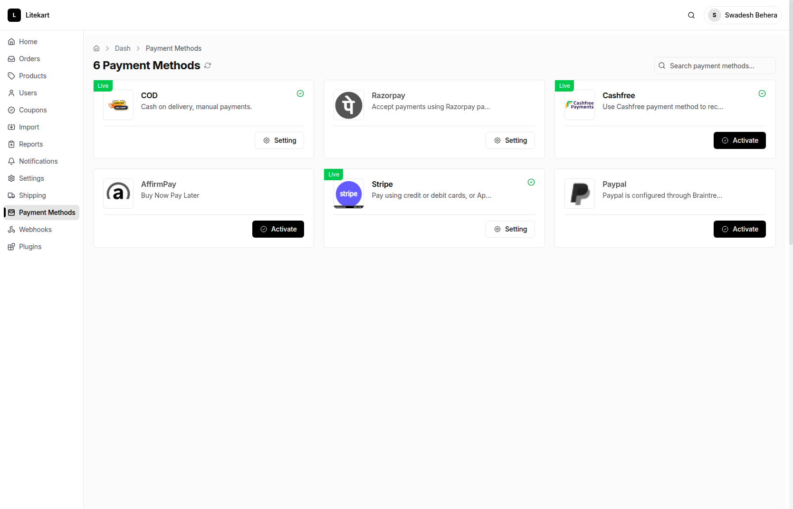This screenshot has width=793, height=509.
Task: Click the green check icon on Stripe card
Action: tap(531, 182)
